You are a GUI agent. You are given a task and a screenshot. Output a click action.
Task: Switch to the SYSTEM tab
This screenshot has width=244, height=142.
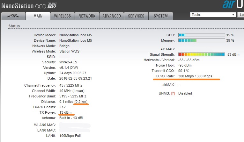[161, 16]
